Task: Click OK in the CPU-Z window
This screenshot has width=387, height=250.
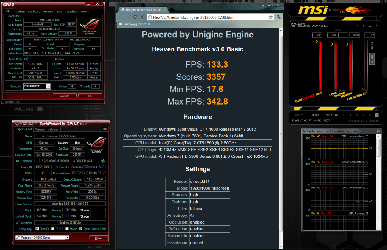Action: click(90, 96)
